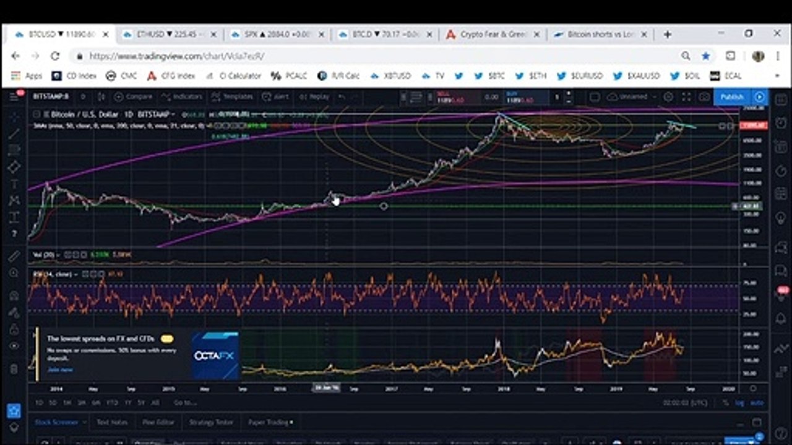The image size is (792, 445).
Task: Select the YTD date range
Action: [112, 402]
